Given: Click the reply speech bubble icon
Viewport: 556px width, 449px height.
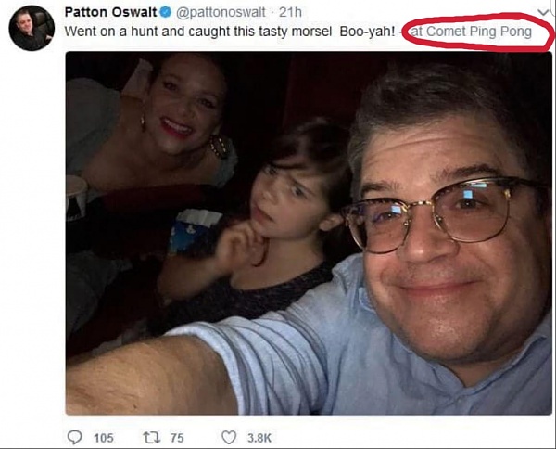Looking at the screenshot, I should (x=76, y=436).
